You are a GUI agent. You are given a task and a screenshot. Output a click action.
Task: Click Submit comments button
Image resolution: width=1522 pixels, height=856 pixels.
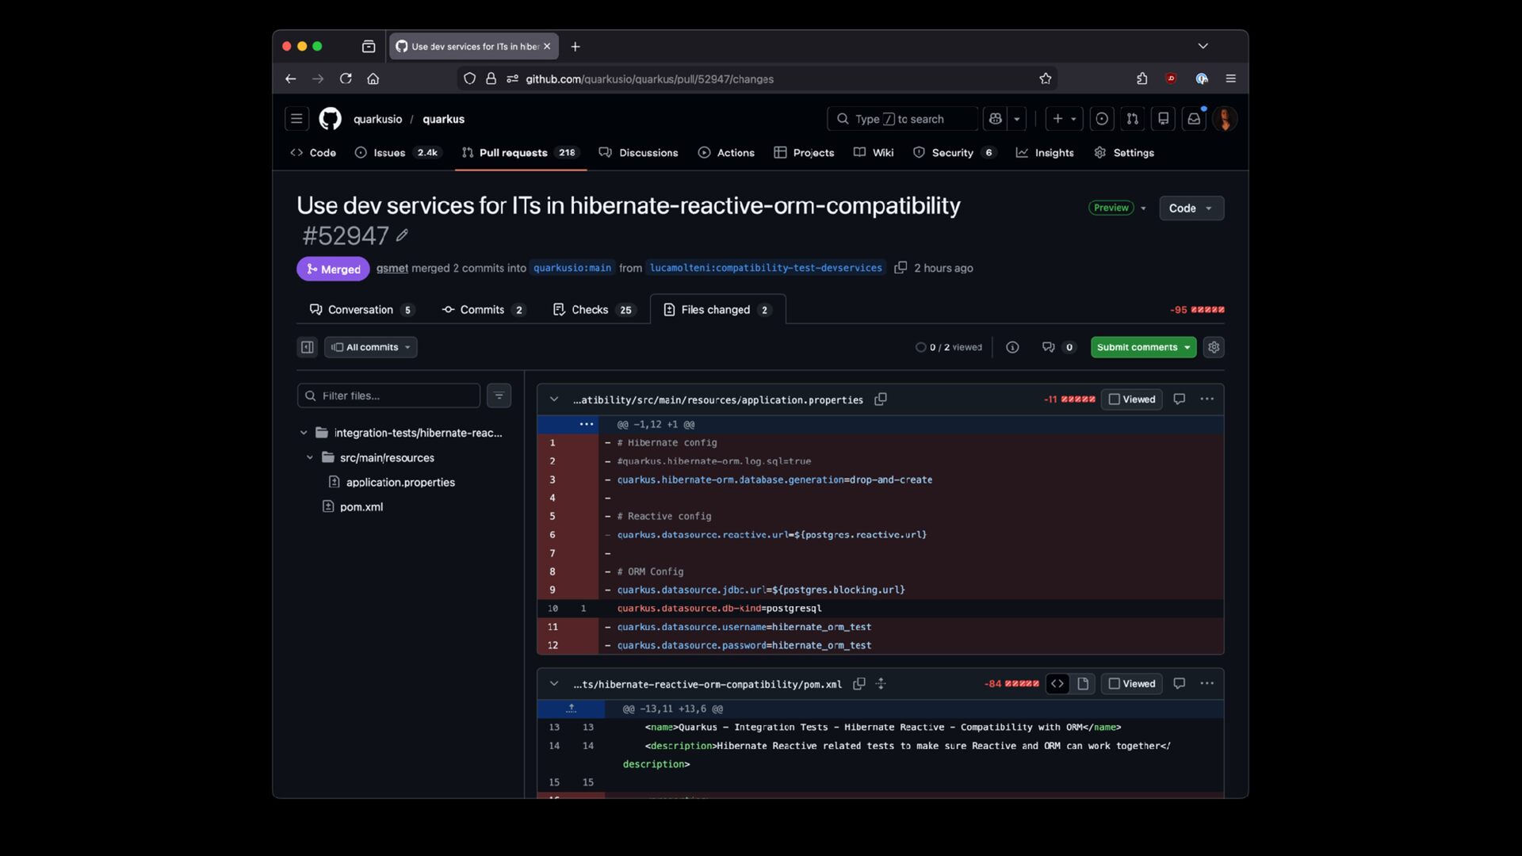tap(1137, 347)
